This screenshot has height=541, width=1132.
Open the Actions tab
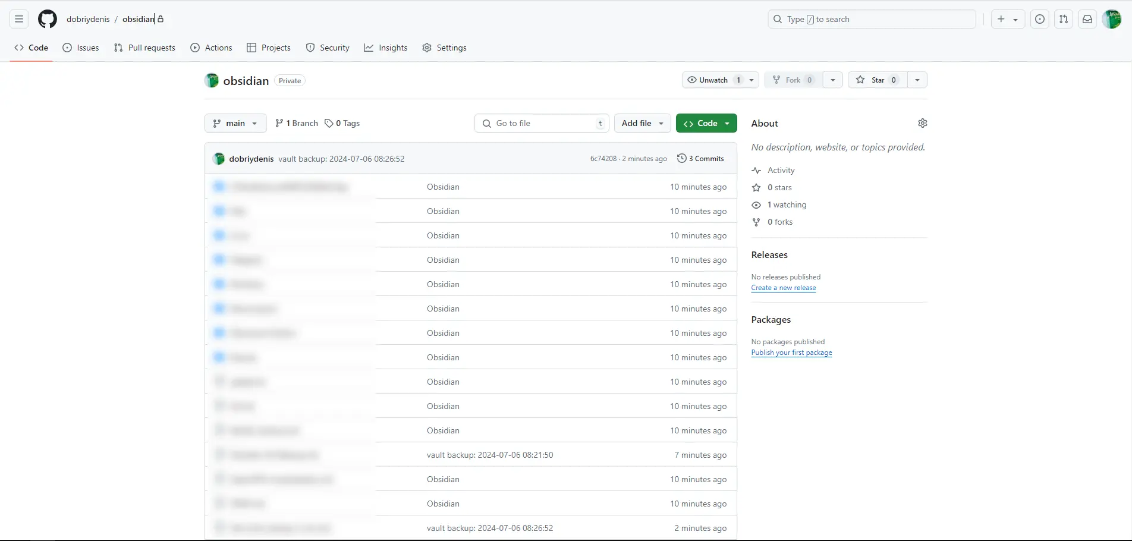tap(211, 48)
